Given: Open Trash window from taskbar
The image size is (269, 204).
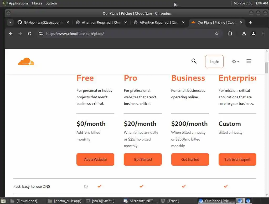Looking at the screenshot, I should [x=170, y=201].
